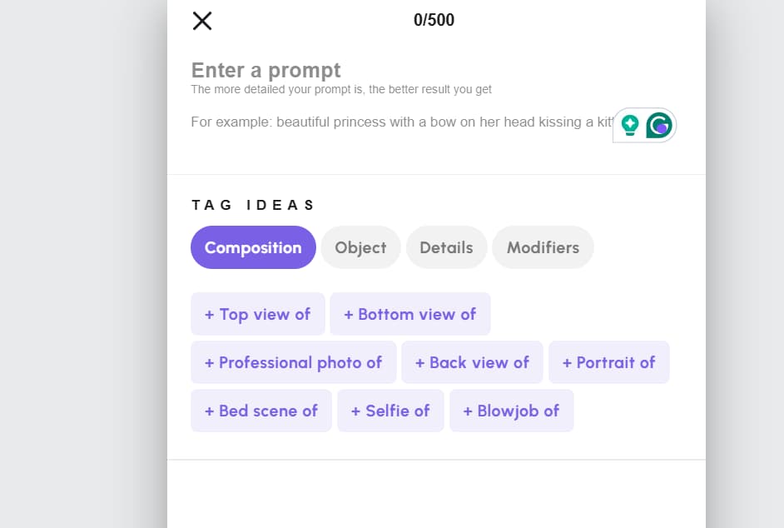
Task: Switch to the Details tag tab
Action: click(446, 247)
